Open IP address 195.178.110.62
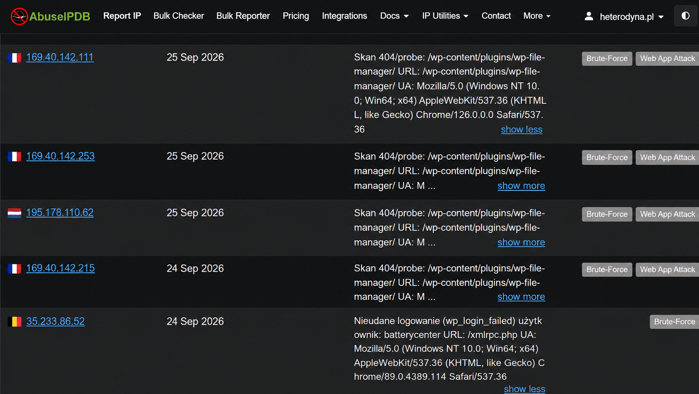This screenshot has width=699, height=394. (60, 213)
